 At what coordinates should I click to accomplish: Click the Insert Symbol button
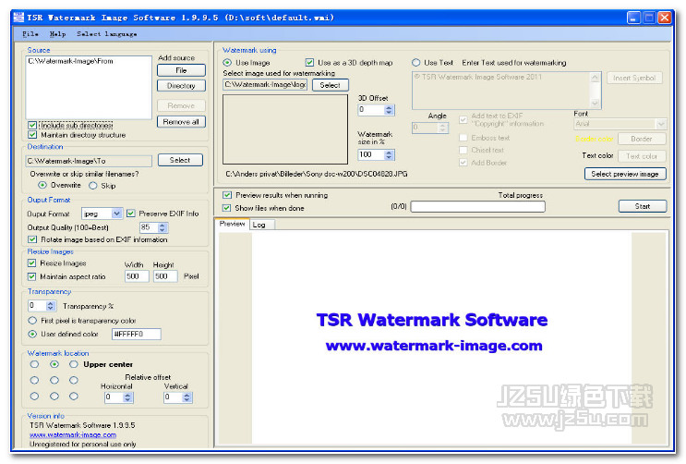click(634, 78)
